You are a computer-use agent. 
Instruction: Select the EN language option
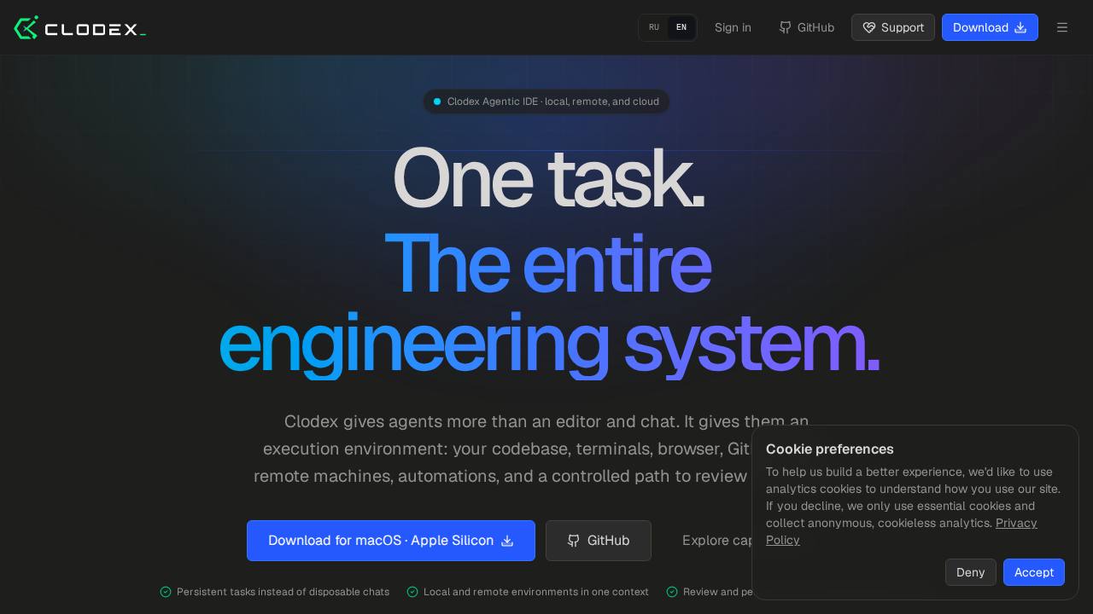pyautogui.click(x=681, y=27)
